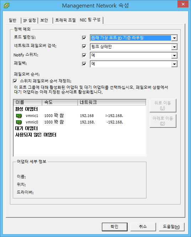The height and width of the screenshot is (237, 191).
Task: Disable 스위치 페일오버 순서 재정의 checkbox
Action: [x=15, y=81]
